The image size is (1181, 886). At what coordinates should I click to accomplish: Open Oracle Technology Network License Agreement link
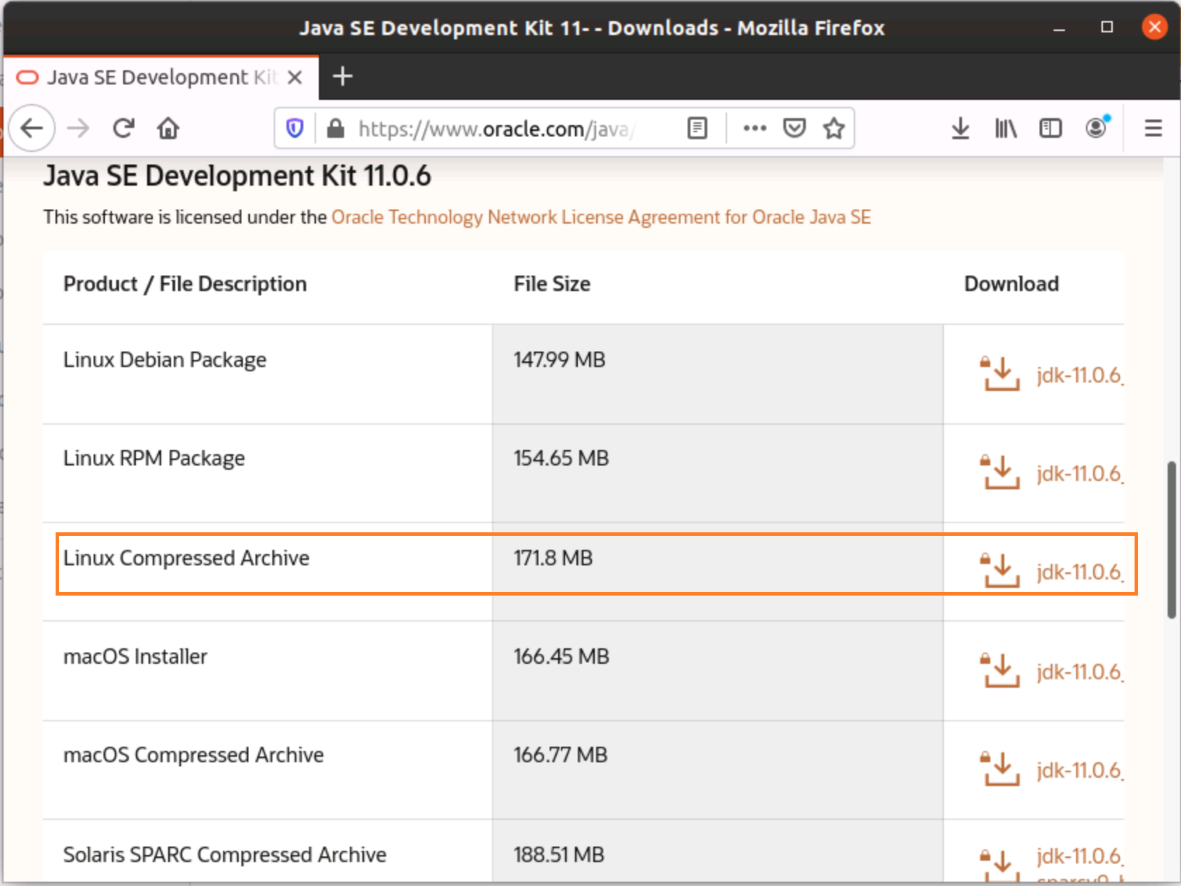(601, 217)
